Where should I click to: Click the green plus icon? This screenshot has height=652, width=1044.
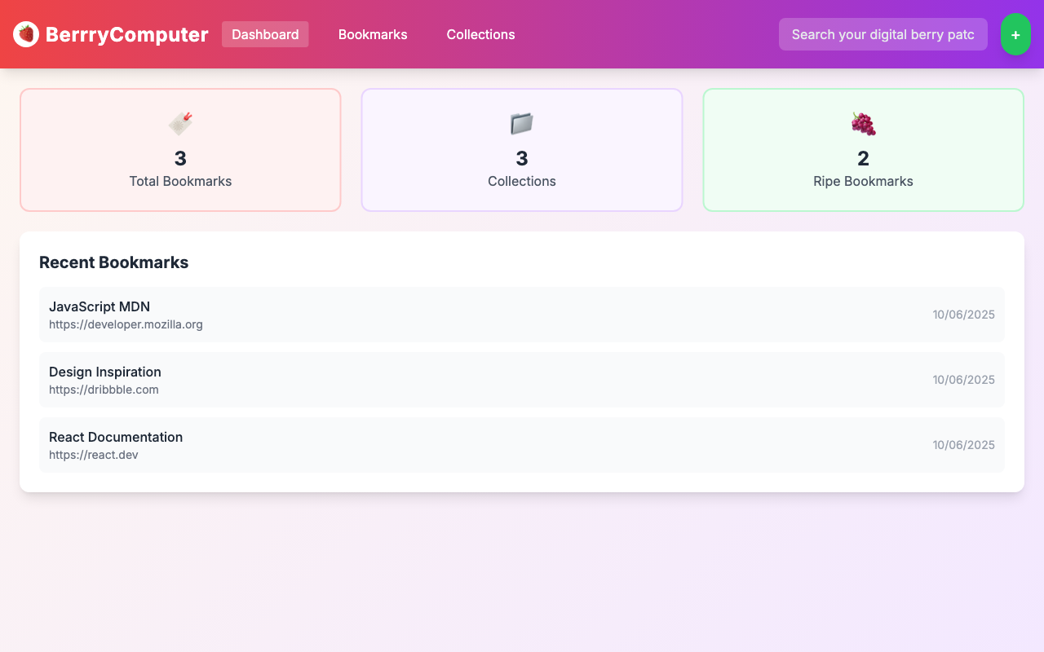(1015, 34)
